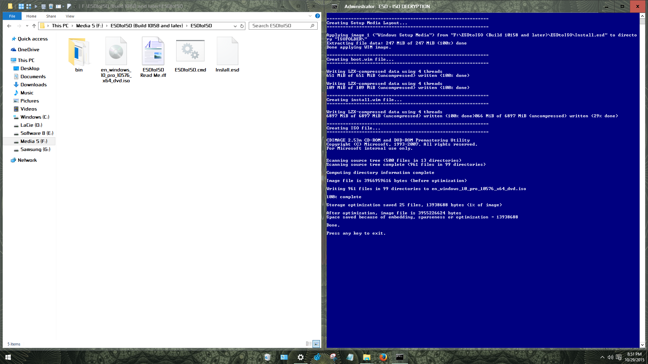Screen dimensions: 648x364
Task: Open Desktop in navigation pane
Action: pyautogui.click(x=27, y=68)
